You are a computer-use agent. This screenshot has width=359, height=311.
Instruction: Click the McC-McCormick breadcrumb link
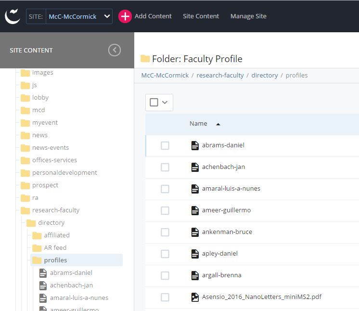point(165,76)
